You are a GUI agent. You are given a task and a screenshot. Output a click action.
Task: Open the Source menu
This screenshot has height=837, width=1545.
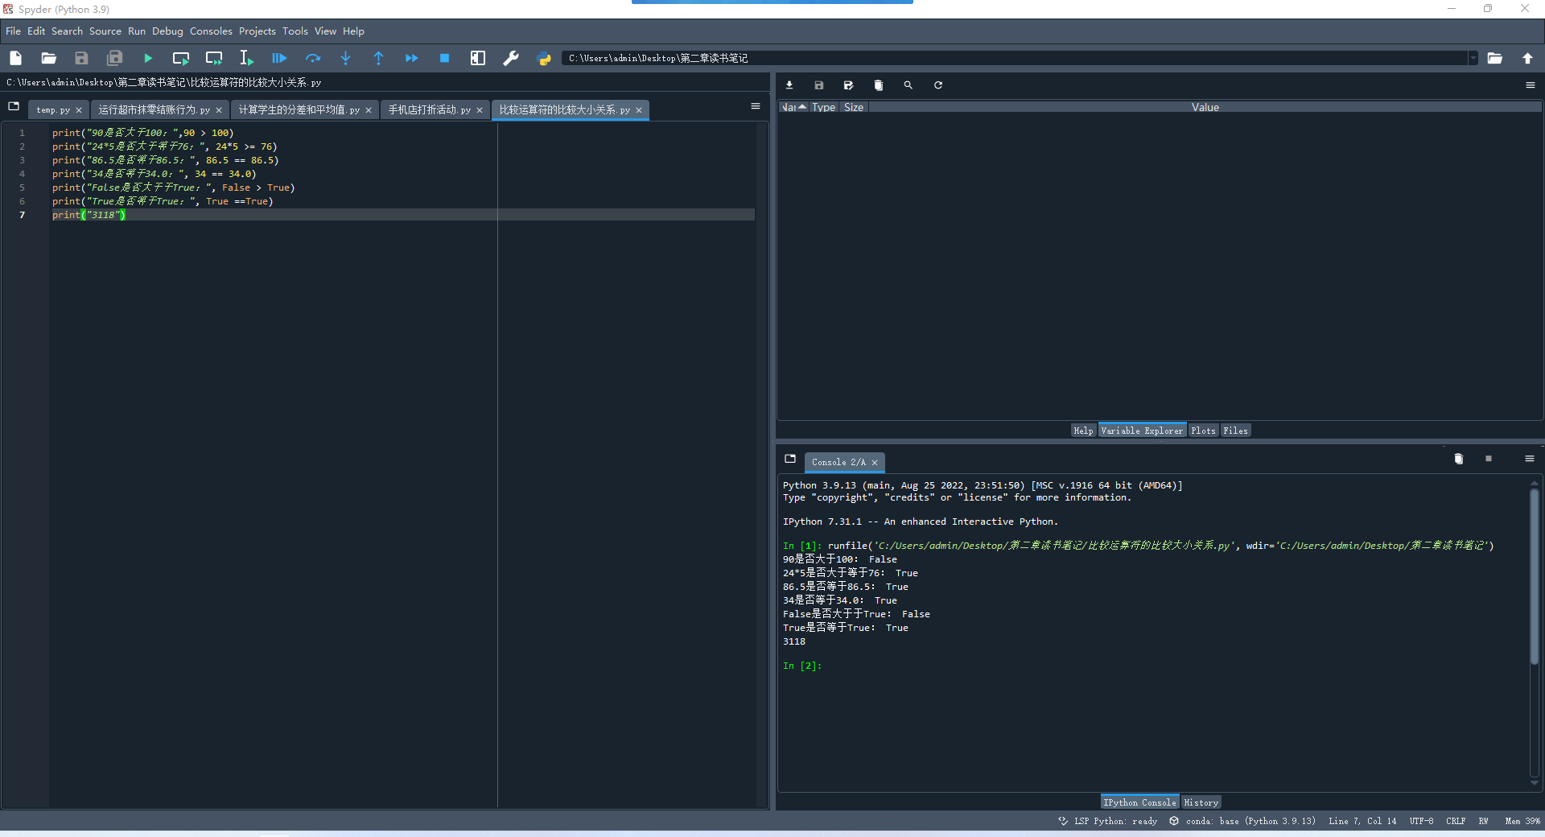105,31
